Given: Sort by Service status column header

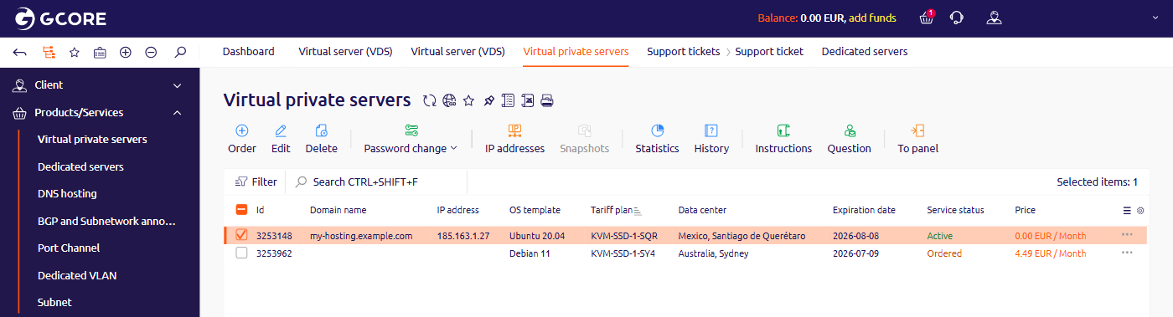Looking at the screenshot, I should (x=955, y=210).
